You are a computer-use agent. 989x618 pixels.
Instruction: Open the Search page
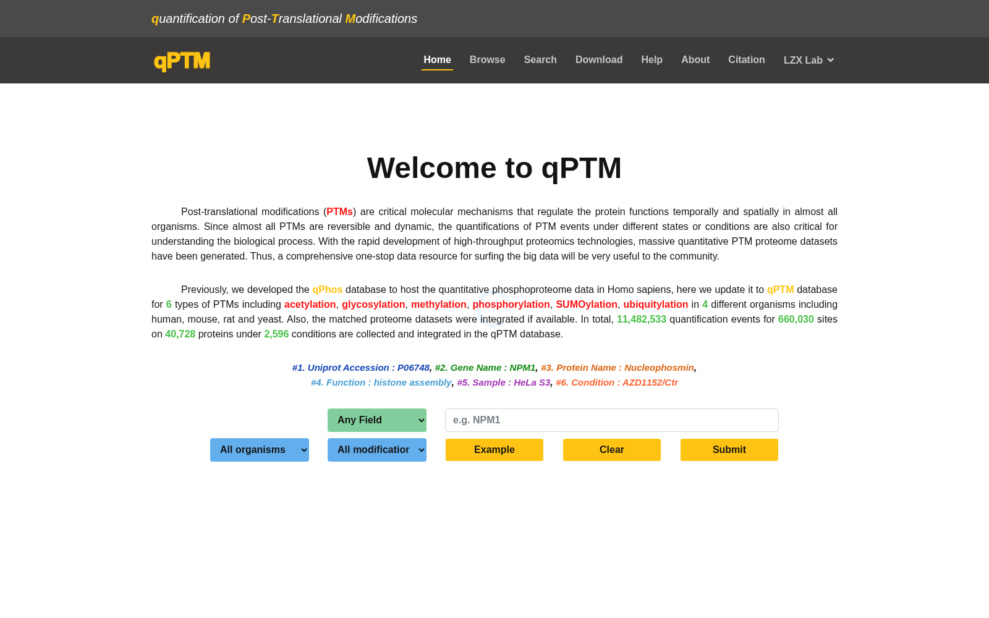pyautogui.click(x=540, y=60)
